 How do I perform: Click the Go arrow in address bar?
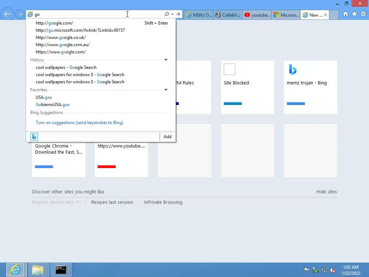[x=178, y=14]
